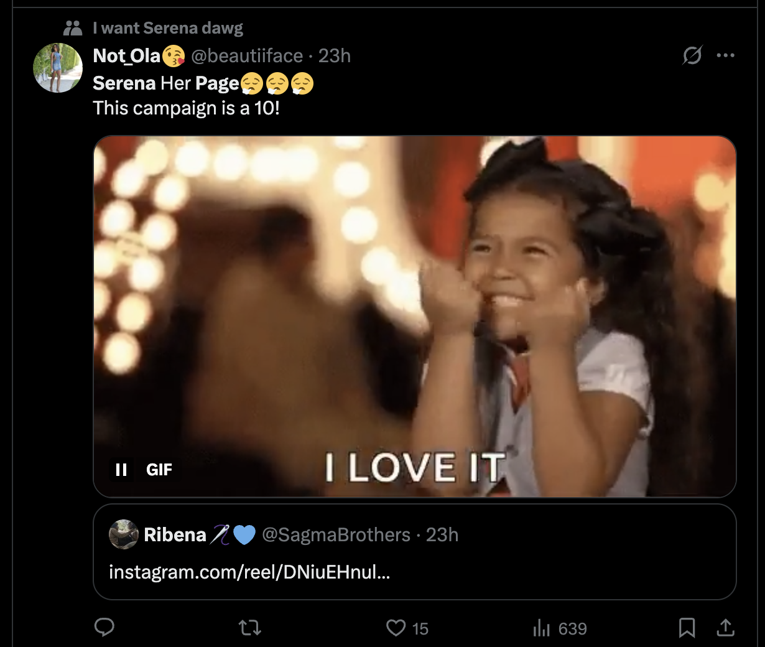
Task: Click the Grok slashed-circle icon
Action: (692, 55)
